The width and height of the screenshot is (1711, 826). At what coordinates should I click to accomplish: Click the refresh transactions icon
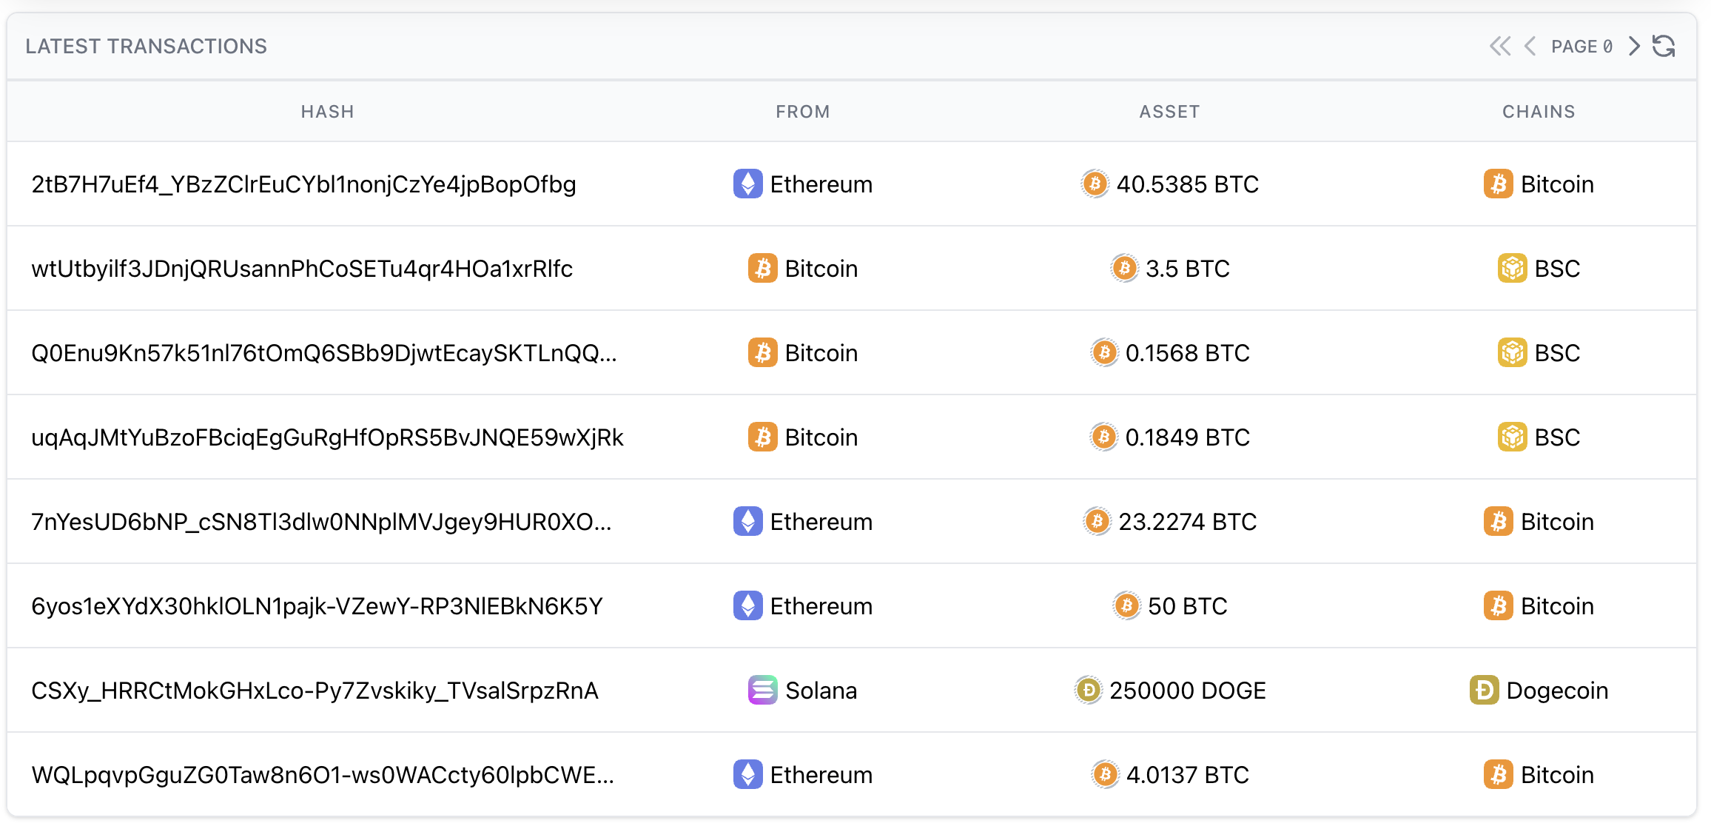(1664, 47)
